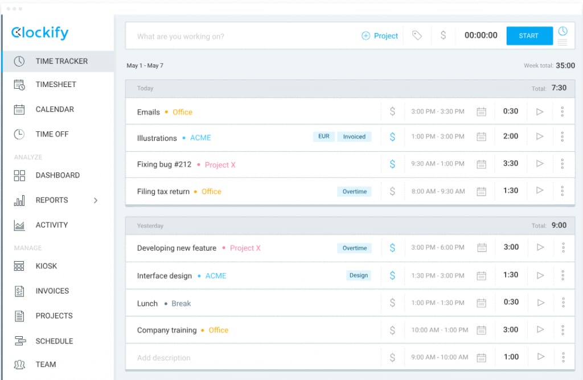583x380 pixels.
Task: Toggle billable dollar icon in tracker bar
Action: [x=443, y=35]
